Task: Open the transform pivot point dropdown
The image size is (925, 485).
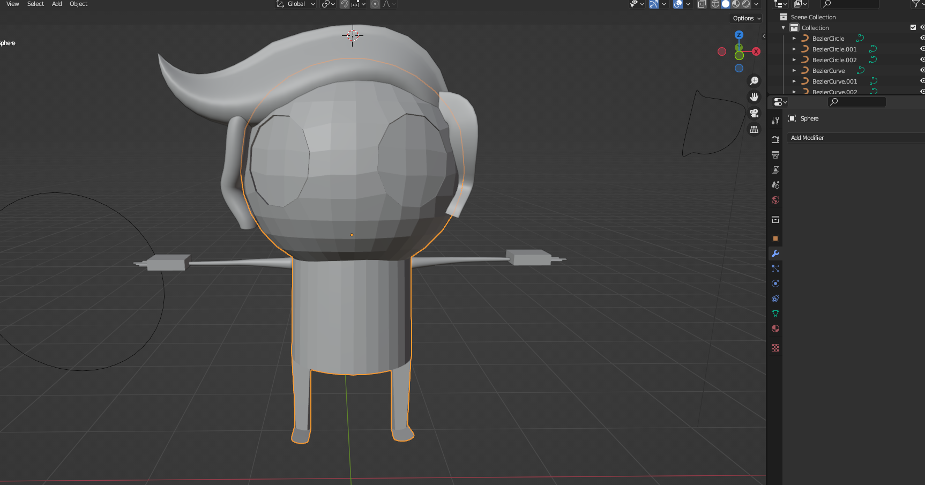Action: click(x=328, y=4)
